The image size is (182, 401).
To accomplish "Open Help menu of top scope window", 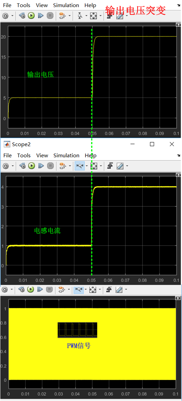I will (90, 5).
